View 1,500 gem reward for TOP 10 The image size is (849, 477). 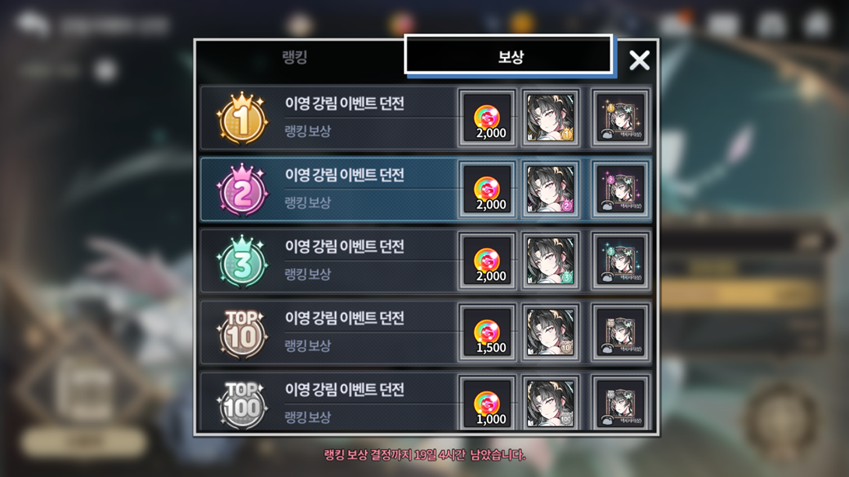(x=488, y=332)
